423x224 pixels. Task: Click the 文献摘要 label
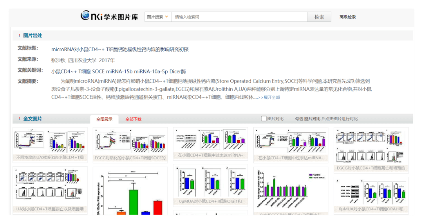click(x=28, y=81)
